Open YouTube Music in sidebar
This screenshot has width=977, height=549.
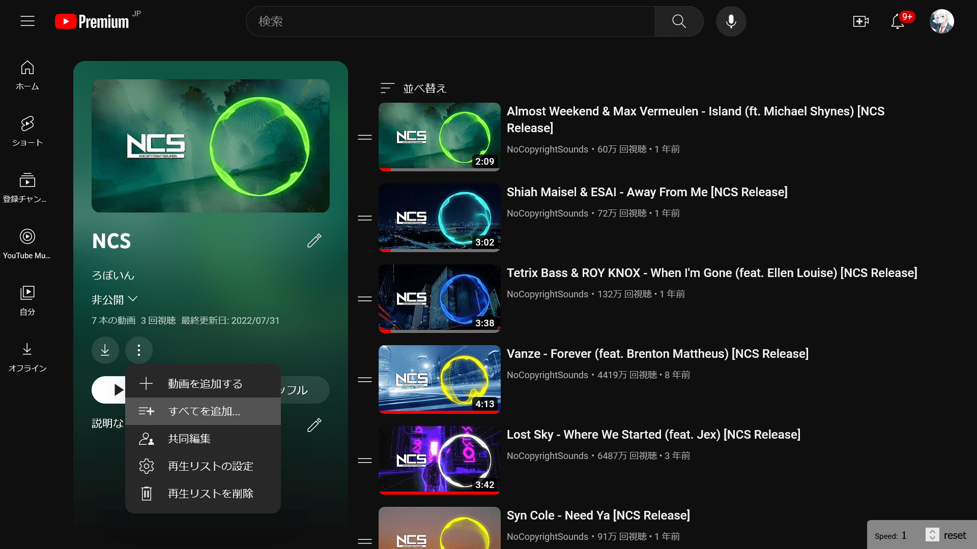tap(27, 244)
